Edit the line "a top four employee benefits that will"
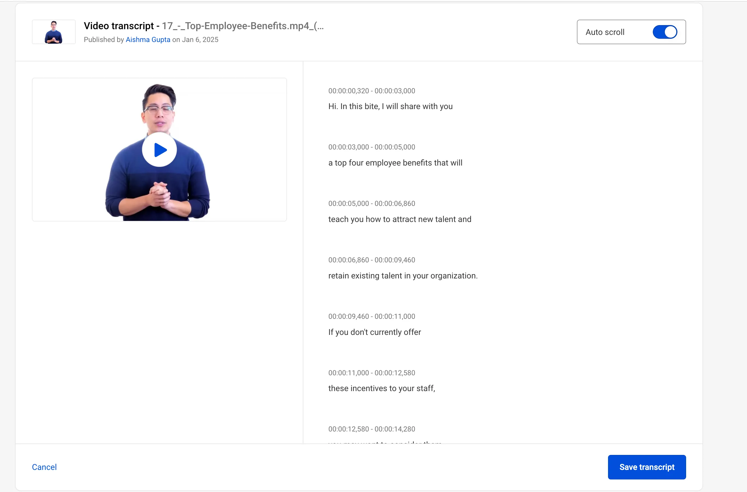747x492 pixels. click(395, 163)
